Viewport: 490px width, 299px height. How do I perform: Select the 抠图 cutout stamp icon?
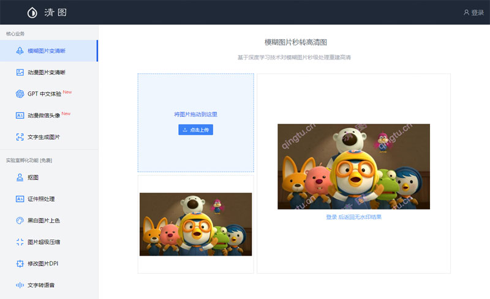[20, 178]
